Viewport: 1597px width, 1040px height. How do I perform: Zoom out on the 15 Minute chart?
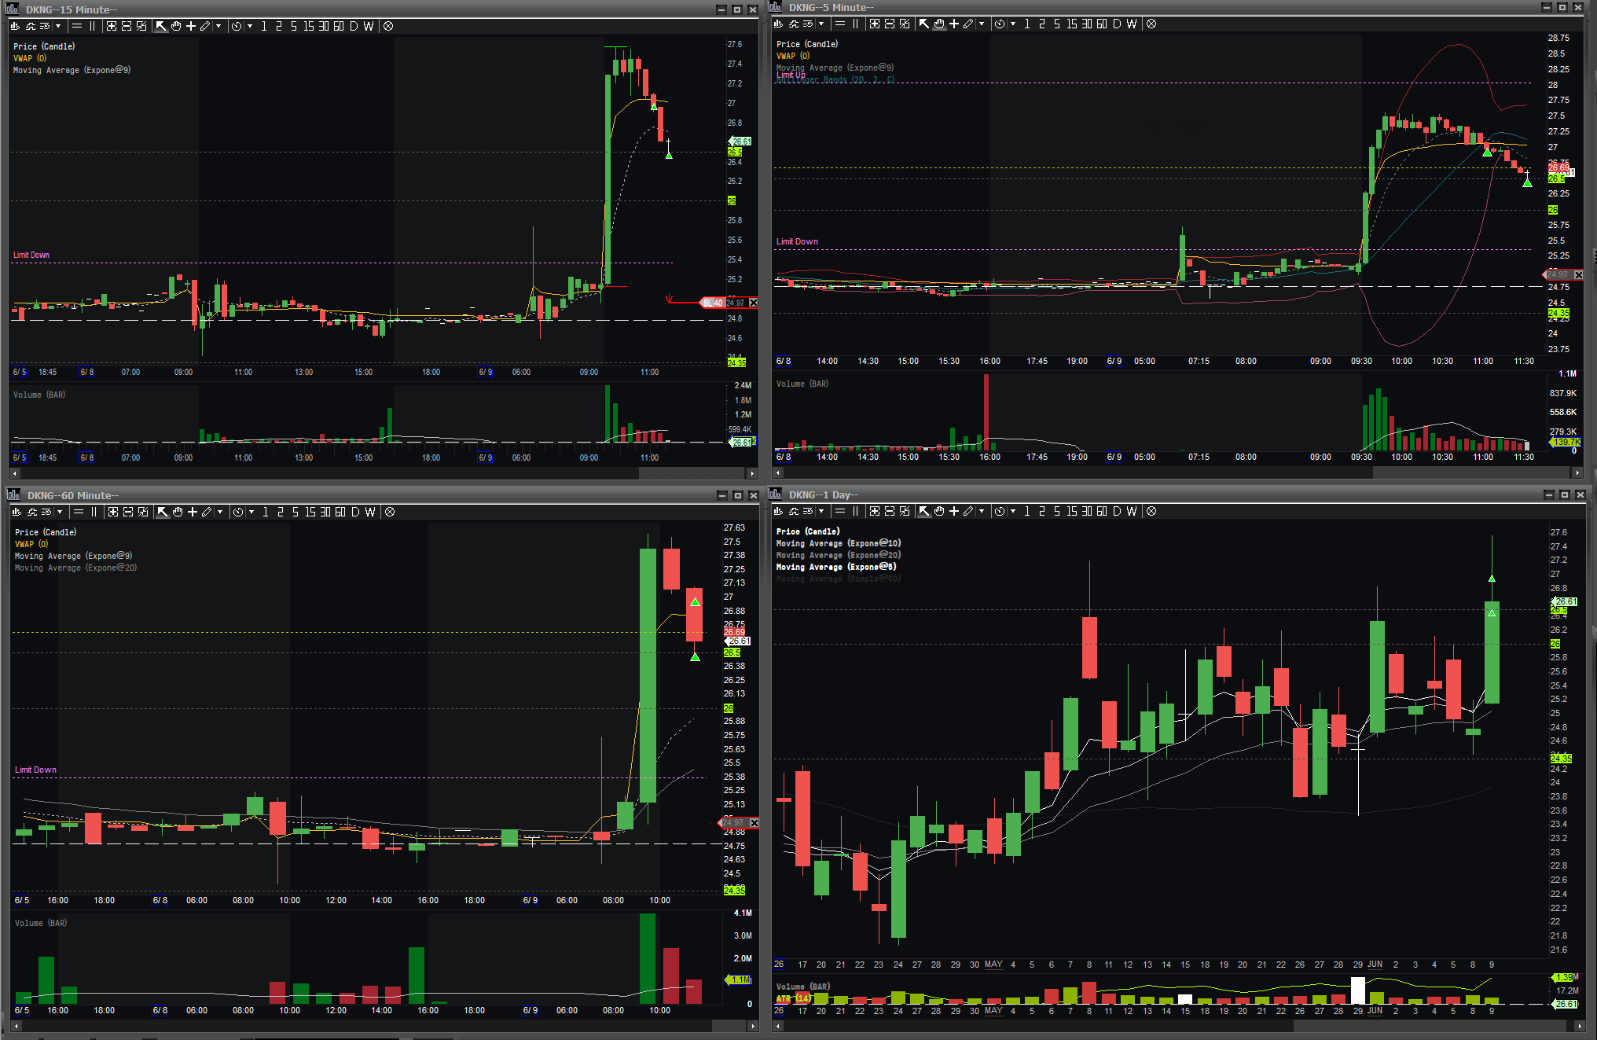[x=127, y=26]
